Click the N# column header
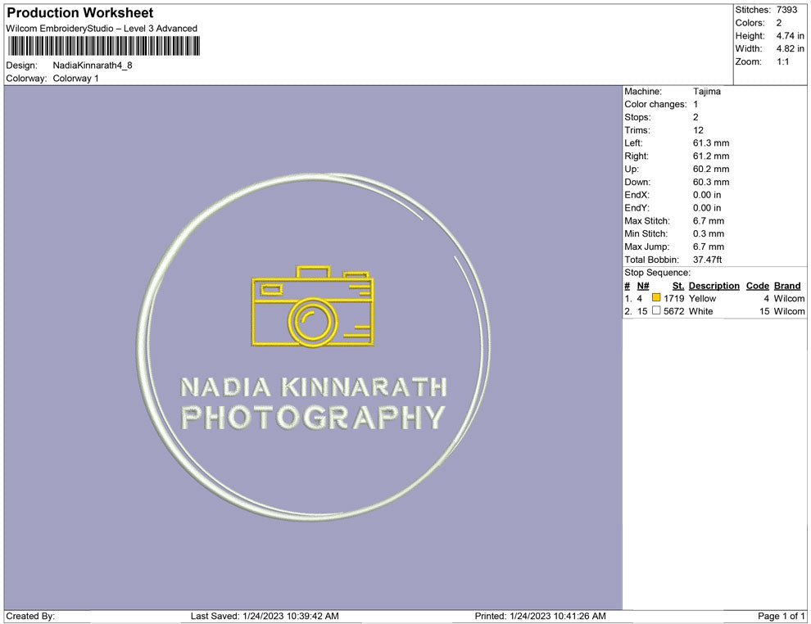 [643, 286]
